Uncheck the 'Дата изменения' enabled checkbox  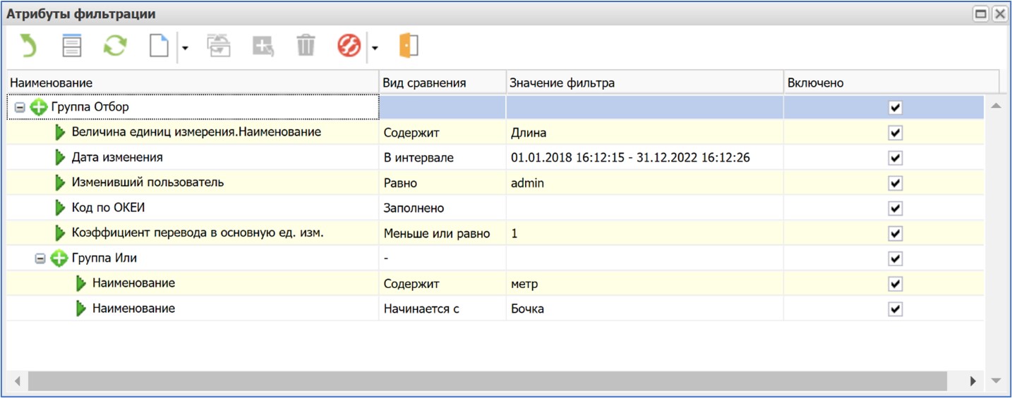[x=895, y=158]
